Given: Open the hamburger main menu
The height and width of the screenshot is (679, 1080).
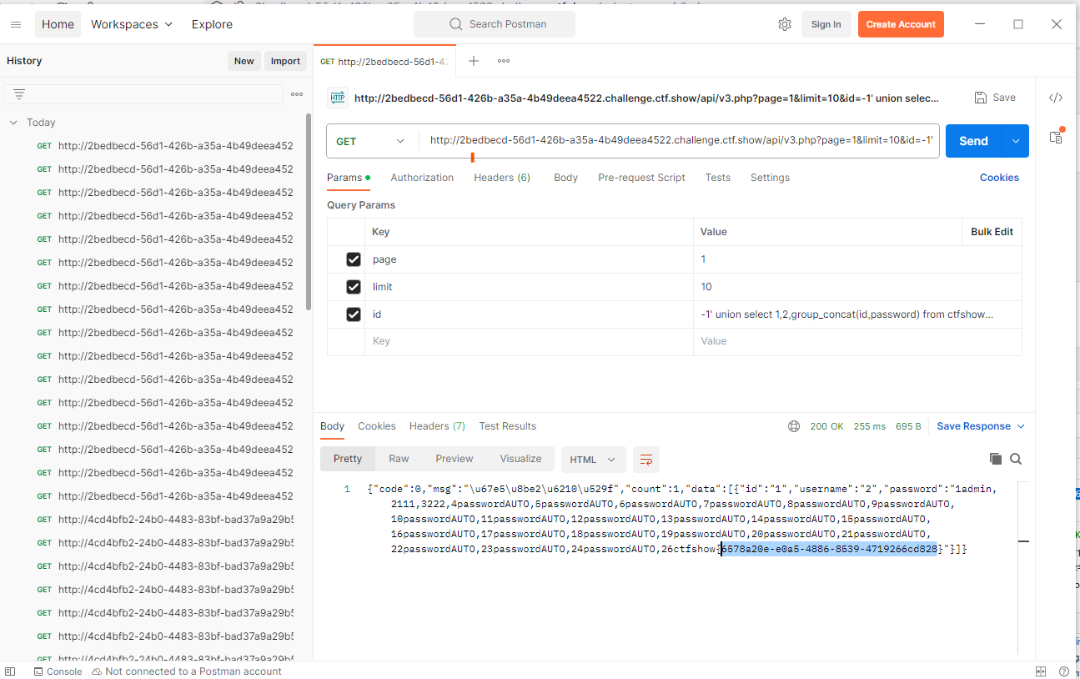Looking at the screenshot, I should [x=16, y=24].
